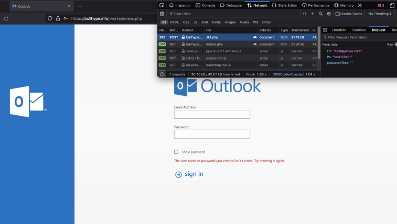Open the error count badge showing 2
This screenshot has width=397, height=224.
381,5
